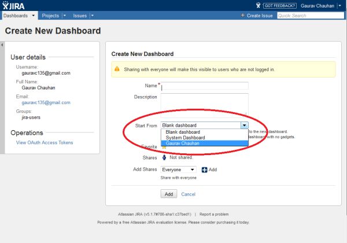Click the plus Add share icon
The image size is (347, 243).
[205, 170]
